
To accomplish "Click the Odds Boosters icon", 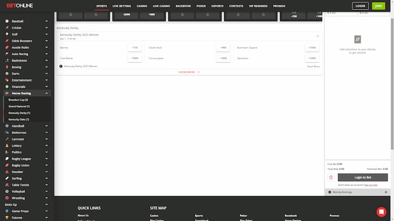I will point(7,40).
